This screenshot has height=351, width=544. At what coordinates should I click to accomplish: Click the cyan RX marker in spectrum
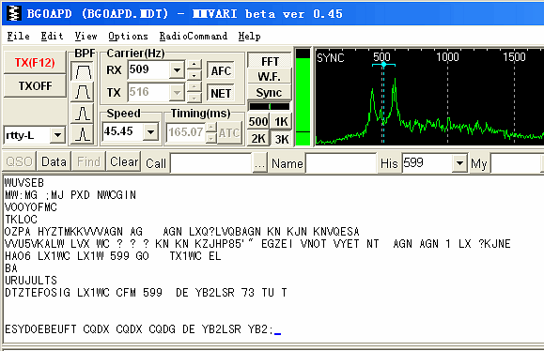pyautogui.click(x=383, y=65)
